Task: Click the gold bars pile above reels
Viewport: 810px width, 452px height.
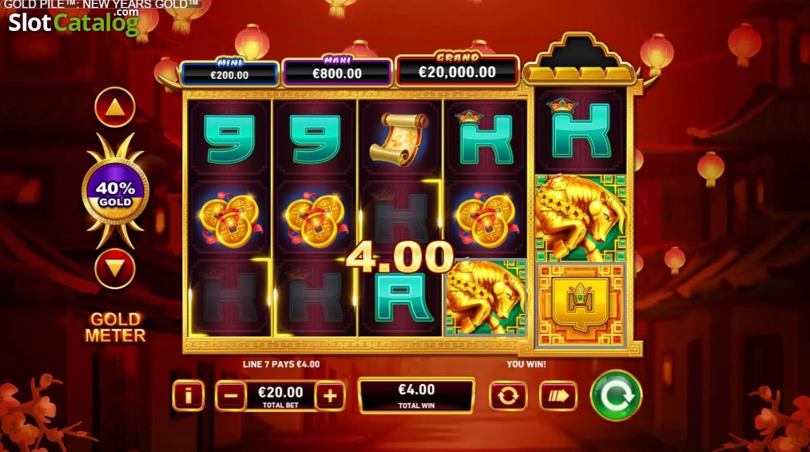Action: pyautogui.click(x=581, y=71)
